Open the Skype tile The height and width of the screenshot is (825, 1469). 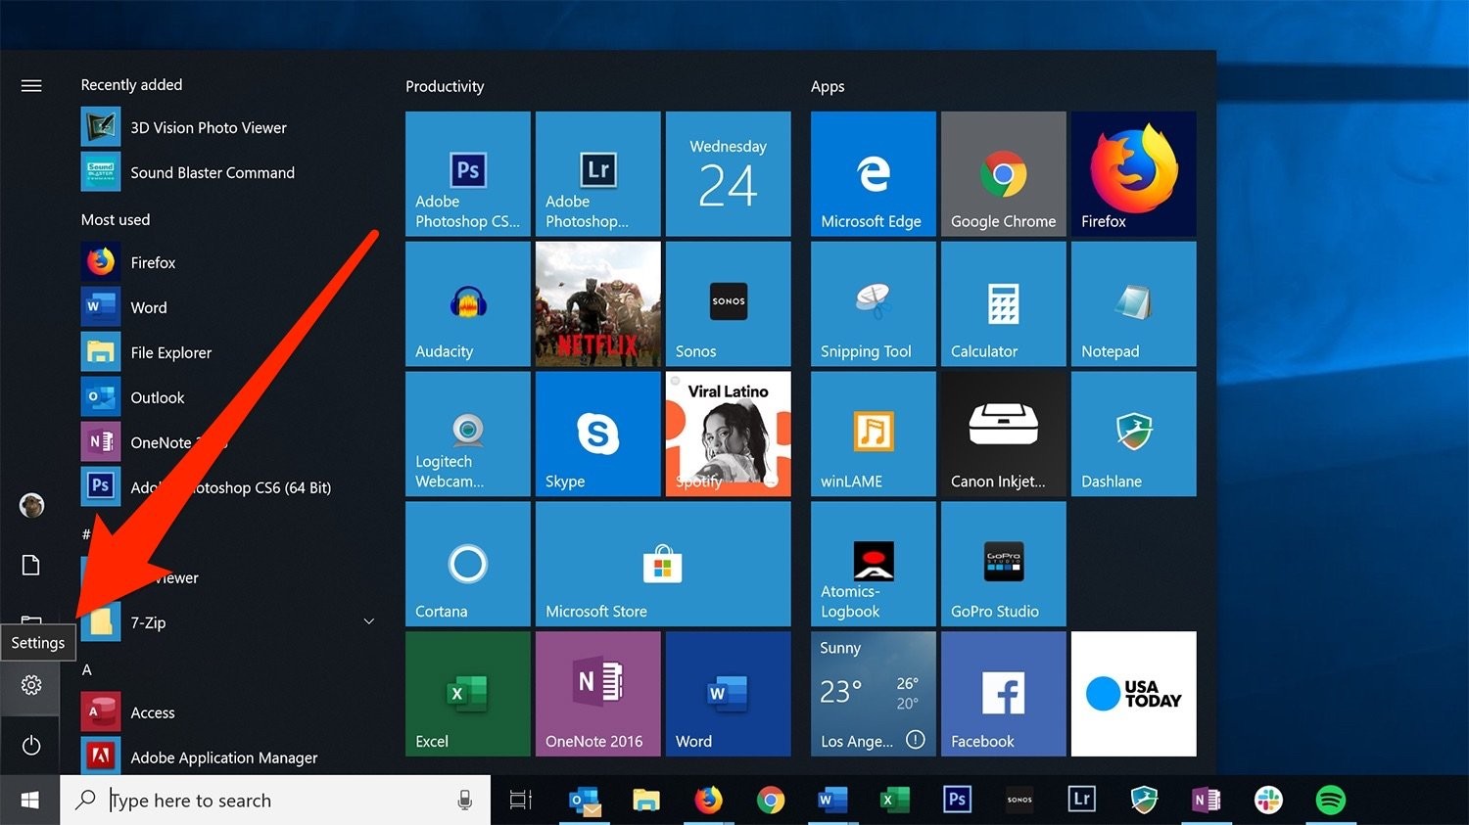598,434
